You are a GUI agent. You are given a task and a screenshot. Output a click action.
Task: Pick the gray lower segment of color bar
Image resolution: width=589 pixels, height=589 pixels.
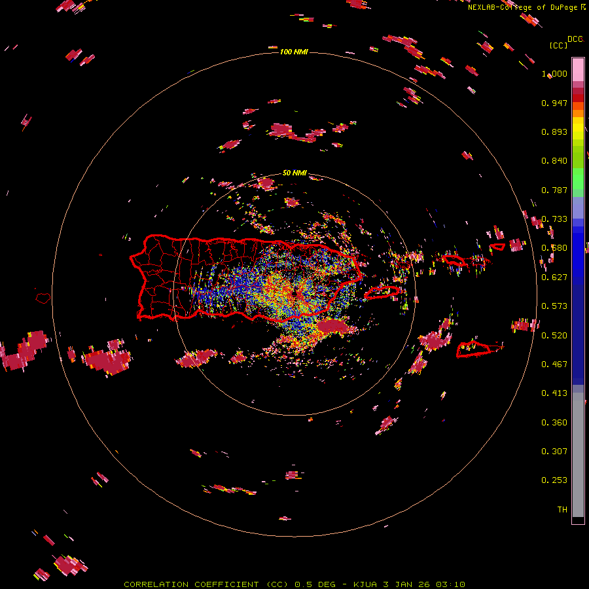(x=578, y=455)
